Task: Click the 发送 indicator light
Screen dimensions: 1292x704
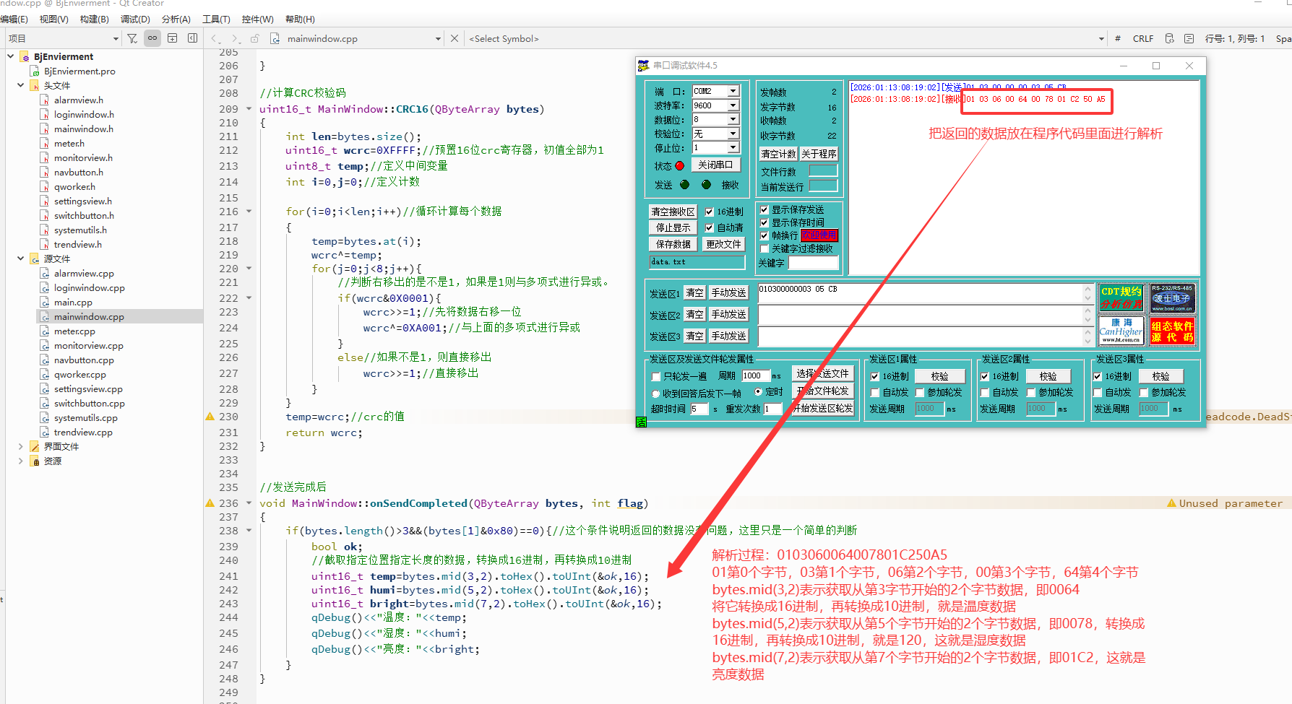Action: click(684, 185)
